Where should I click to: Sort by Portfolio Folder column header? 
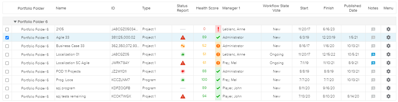pos(31,8)
